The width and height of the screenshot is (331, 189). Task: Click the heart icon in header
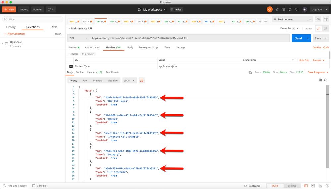[x=297, y=9]
